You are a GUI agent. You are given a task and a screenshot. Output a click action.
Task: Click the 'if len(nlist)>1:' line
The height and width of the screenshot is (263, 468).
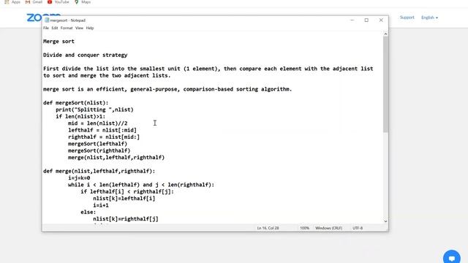(80, 117)
